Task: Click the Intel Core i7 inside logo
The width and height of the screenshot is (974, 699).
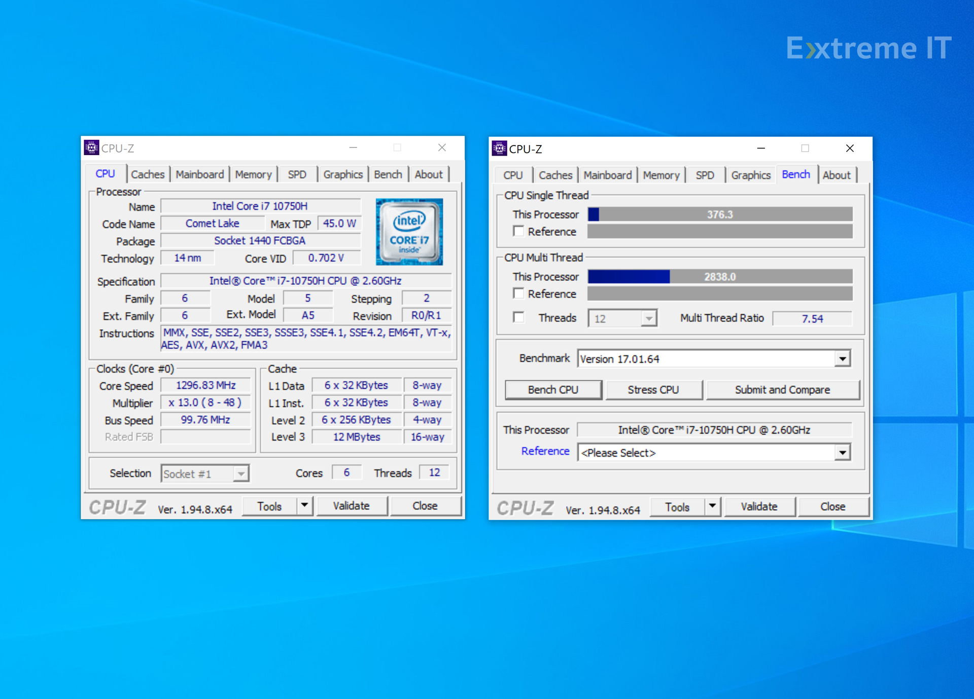Action: (409, 232)
